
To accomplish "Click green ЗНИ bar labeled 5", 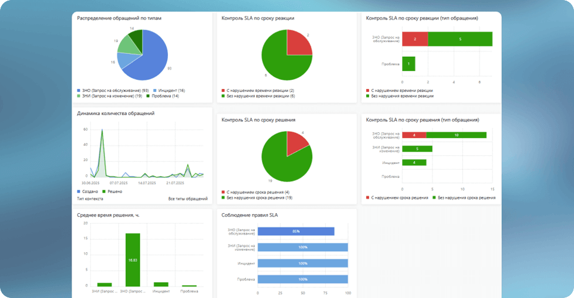I will (x=417, y=149).
